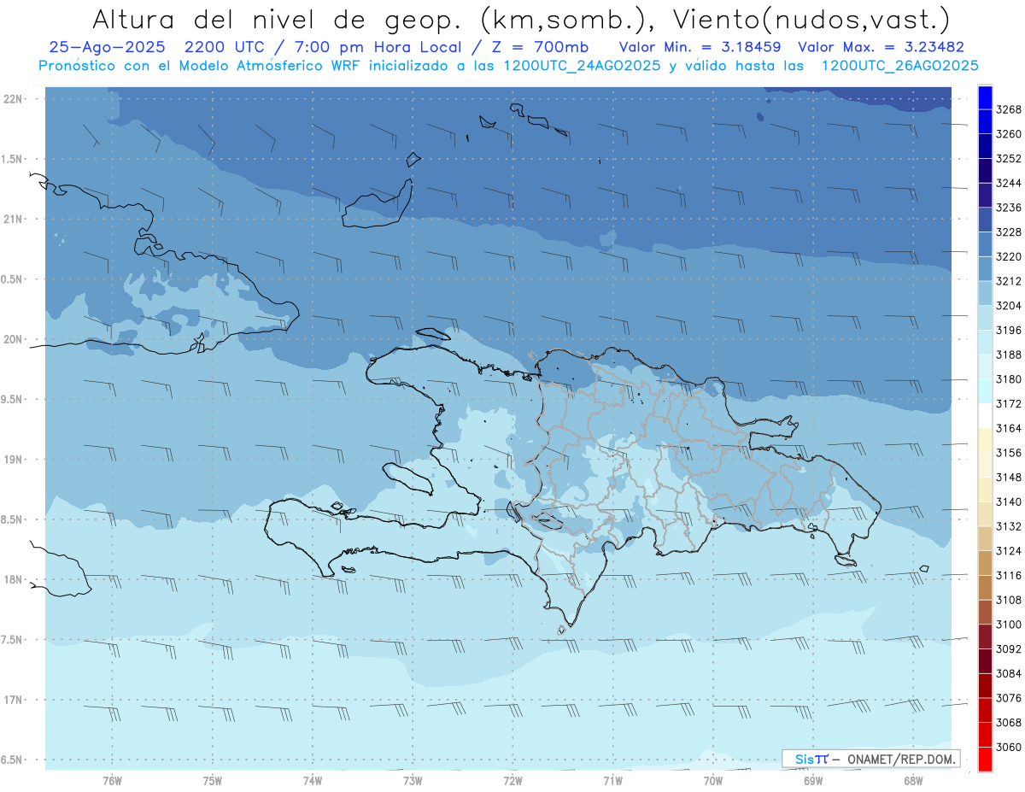The width and height of the screenshot is (1025, 792).
Task: Click the "1200UTC_26AGO2025" valid-until time text
Action: point(899,66)
